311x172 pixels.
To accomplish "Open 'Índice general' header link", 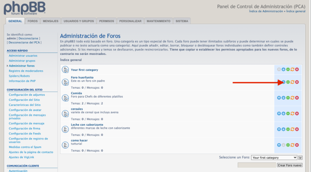I will coord(296,11).
